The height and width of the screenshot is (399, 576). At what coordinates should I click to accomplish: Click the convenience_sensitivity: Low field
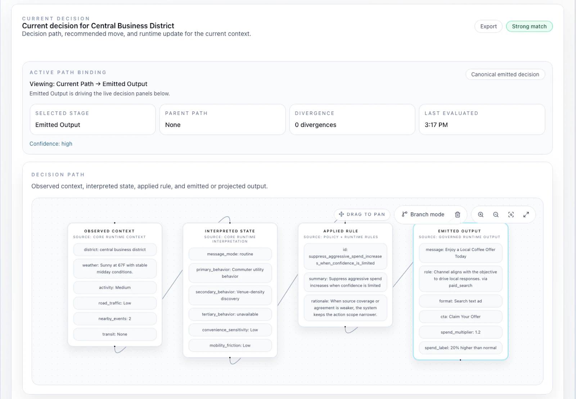(x=230, y=330)
